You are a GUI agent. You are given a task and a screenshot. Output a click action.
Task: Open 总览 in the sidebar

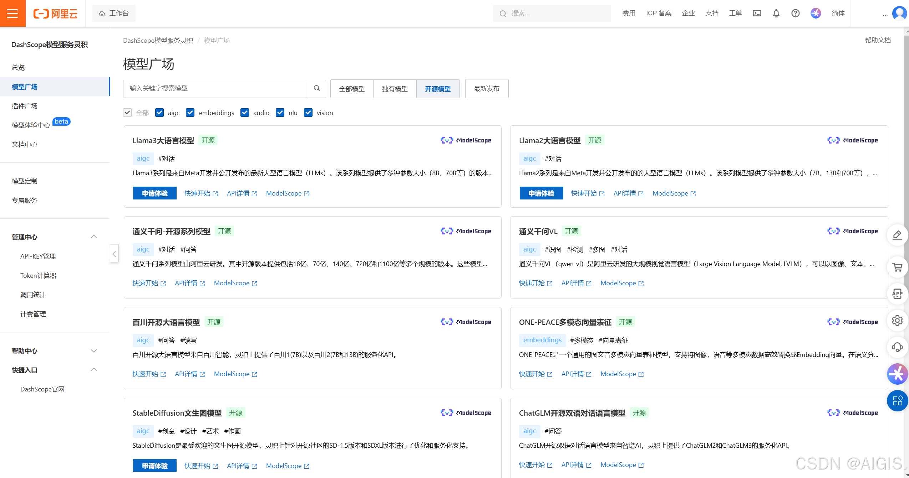[x=18, y=67]
